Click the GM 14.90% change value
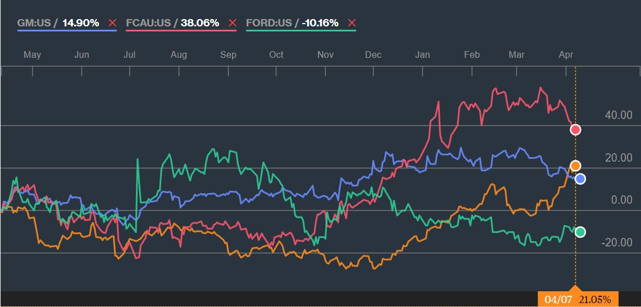This screenshot has height=307, width=641. click(81, 23)
